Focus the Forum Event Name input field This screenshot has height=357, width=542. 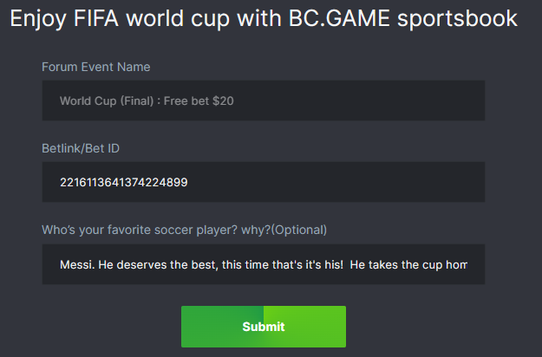tap(263, 101)
